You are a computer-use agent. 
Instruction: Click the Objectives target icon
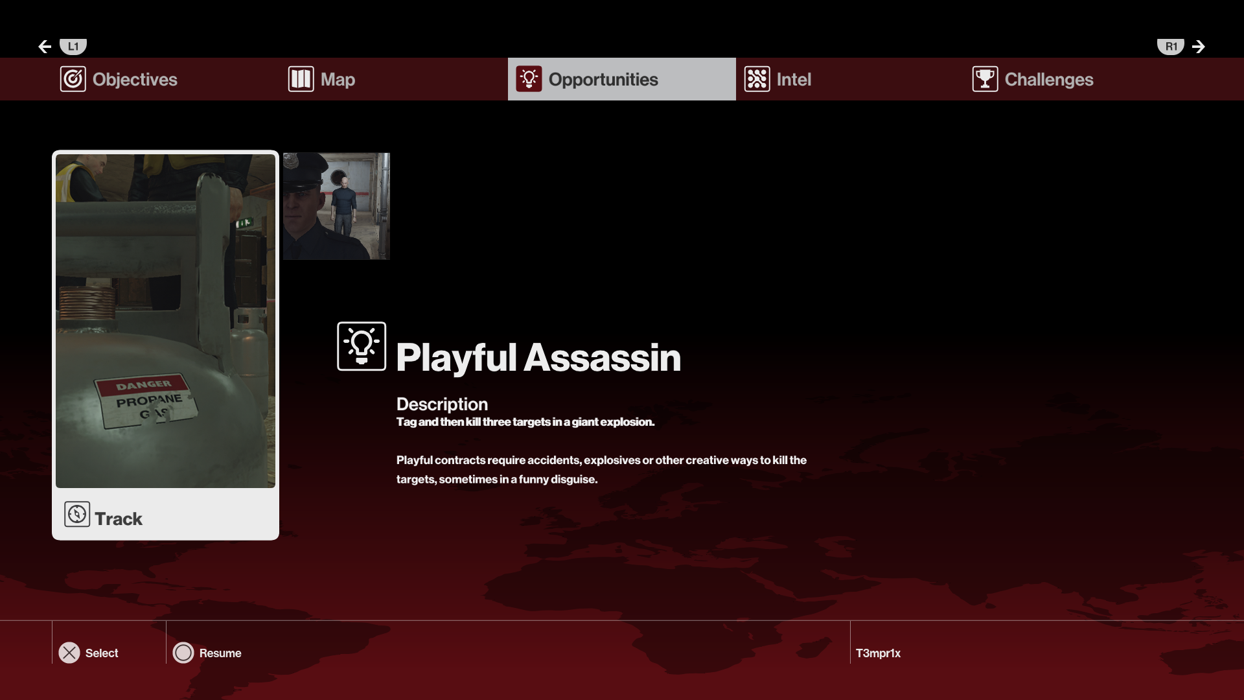73,79
